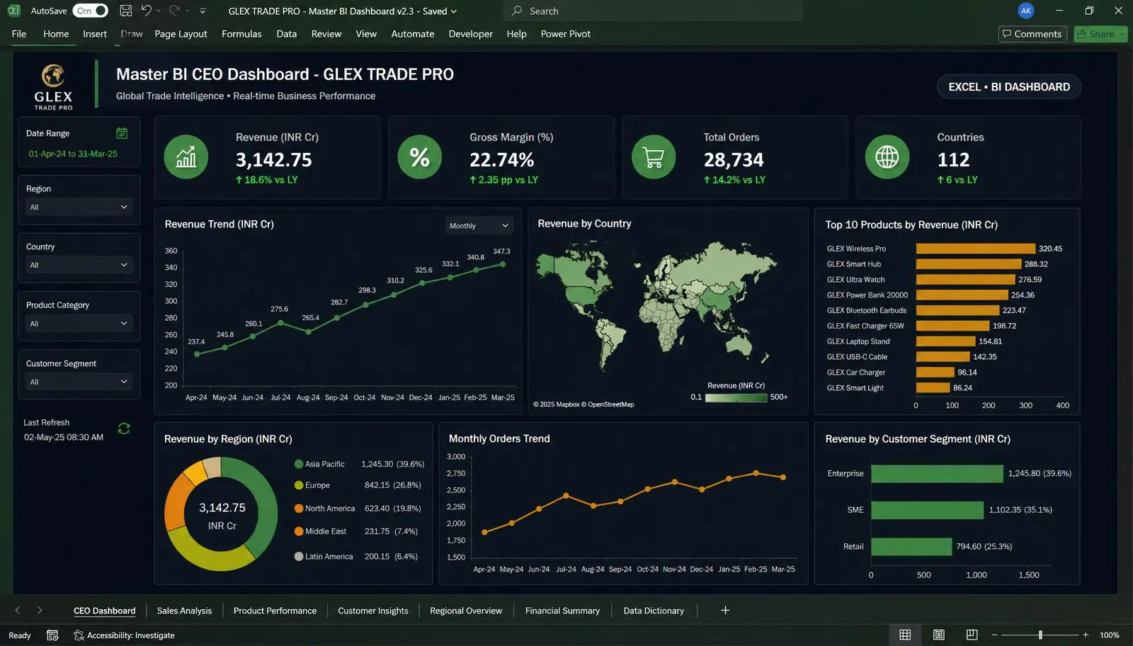
Task: Open the saved file name dropdown in title
Action: click(x=454, y=11)
